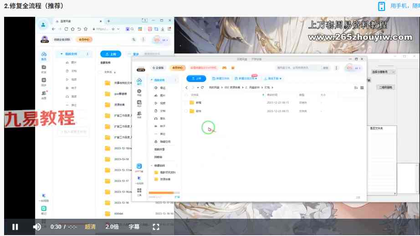Open the 超清 quality selector

coord(90,226)
